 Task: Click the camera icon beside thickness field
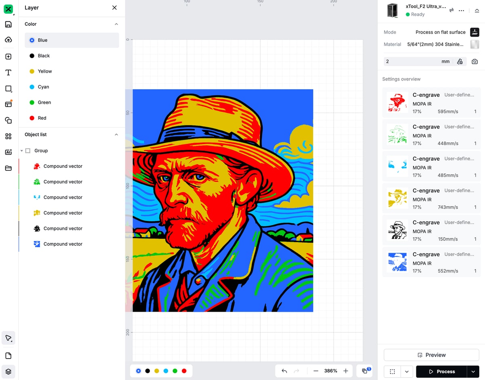pyautogui.click(x=474, y=62)
